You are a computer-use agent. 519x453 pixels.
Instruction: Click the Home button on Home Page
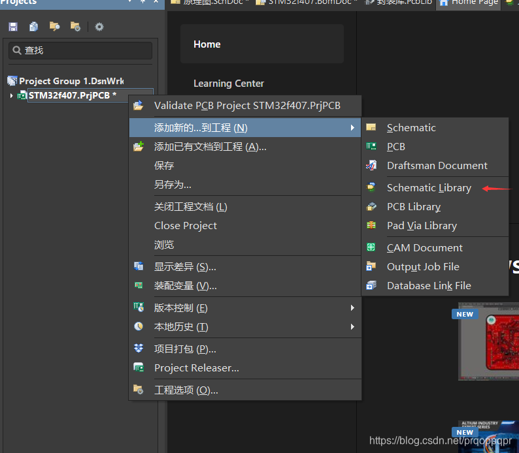tap(261, 44)
